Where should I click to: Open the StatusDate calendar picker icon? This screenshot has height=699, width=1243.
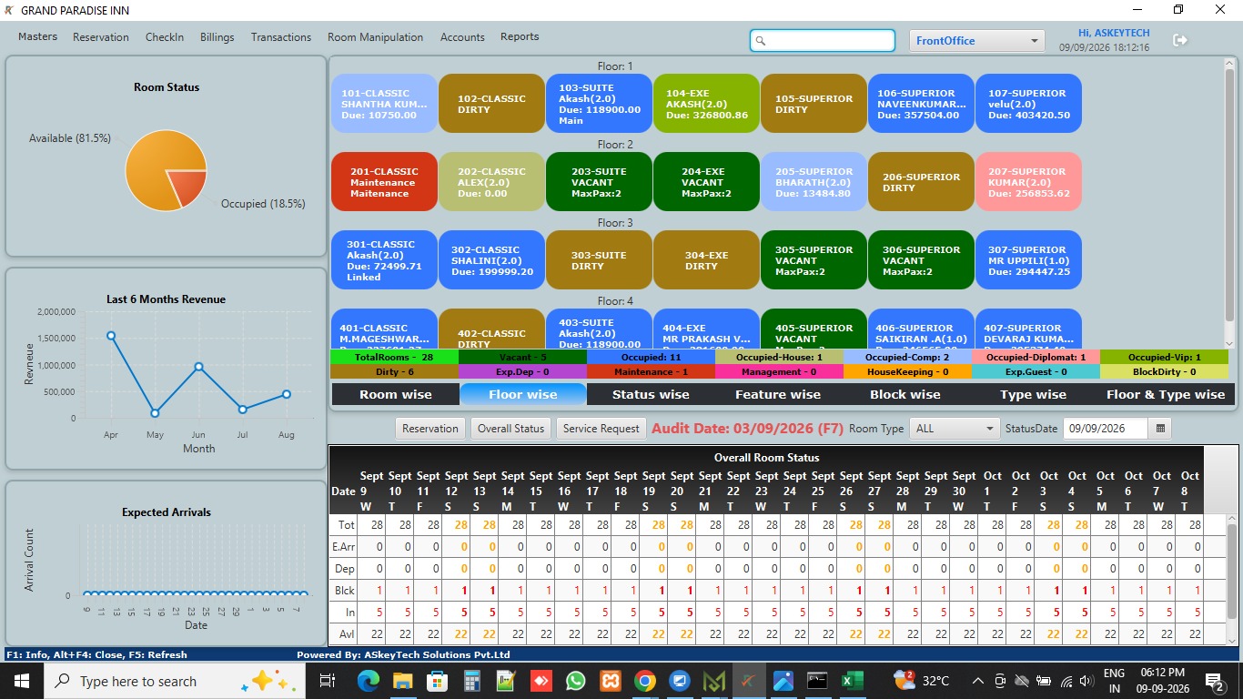(x=1160, y=428)
